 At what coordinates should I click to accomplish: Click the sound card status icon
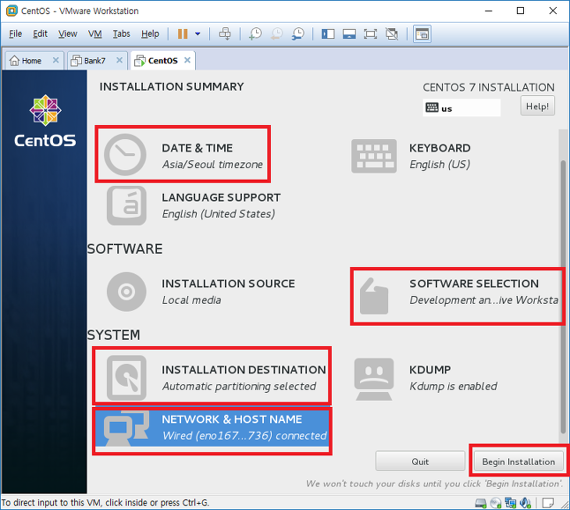point(525,503)
